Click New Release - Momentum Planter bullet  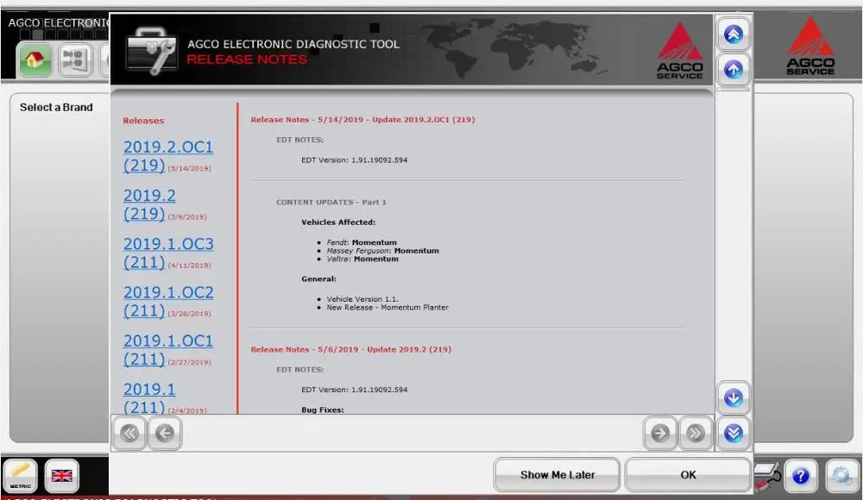tap(387, 308)
